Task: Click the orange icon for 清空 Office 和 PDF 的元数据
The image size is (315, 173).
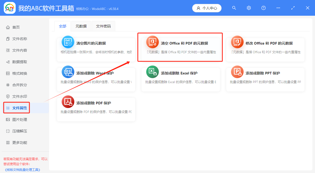Action: (153, 42)
